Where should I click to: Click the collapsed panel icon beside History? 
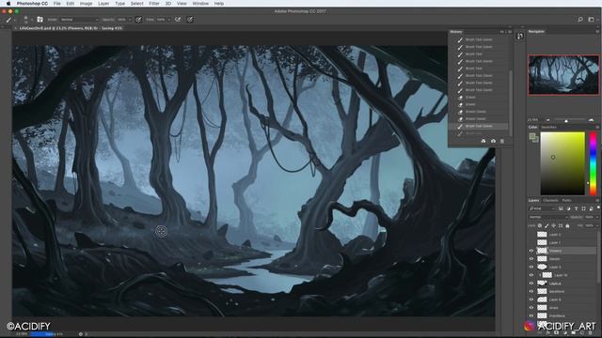520,37
